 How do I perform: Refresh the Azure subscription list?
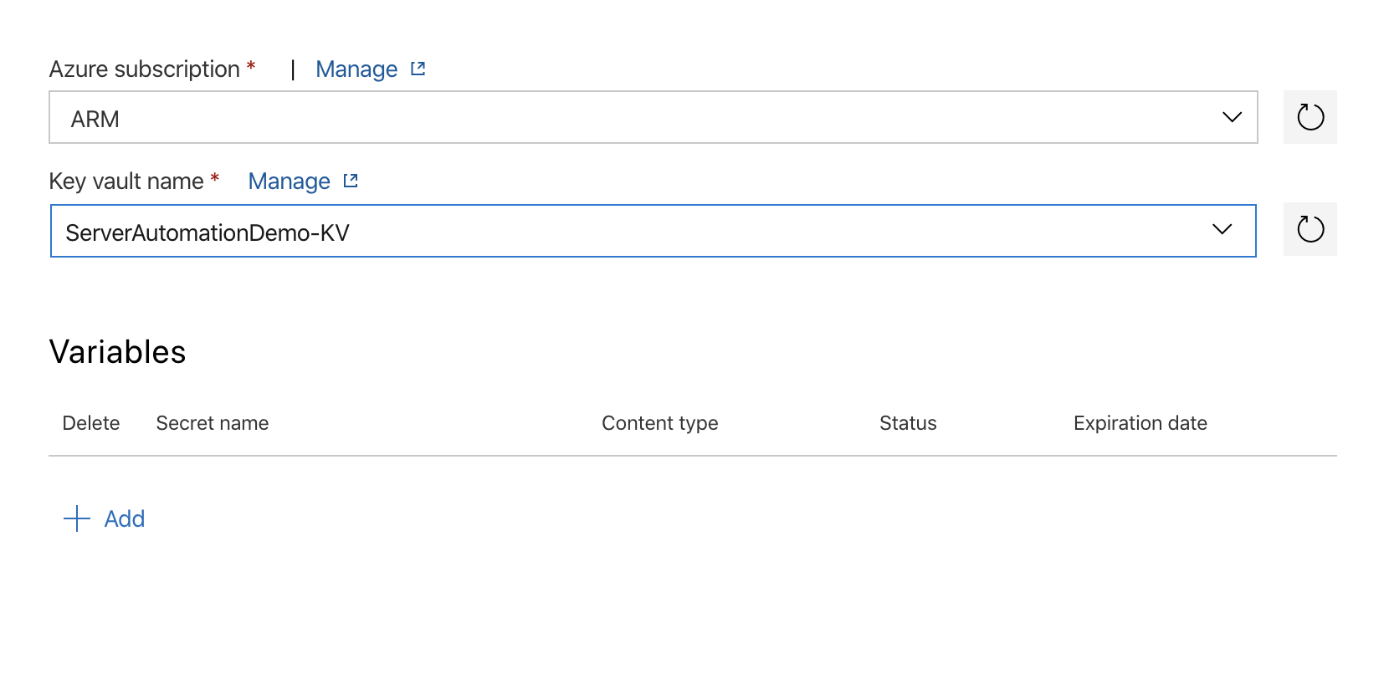click(1310, 117)
